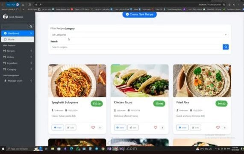Click the sidebar search magnifier icon

31,27
